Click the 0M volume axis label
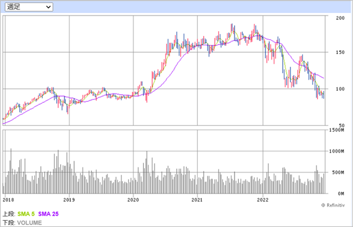This screenshot has height=227, width=353. [341, 194]
